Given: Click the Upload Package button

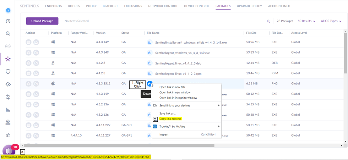Looking at the screenshot, I should 42,21.
